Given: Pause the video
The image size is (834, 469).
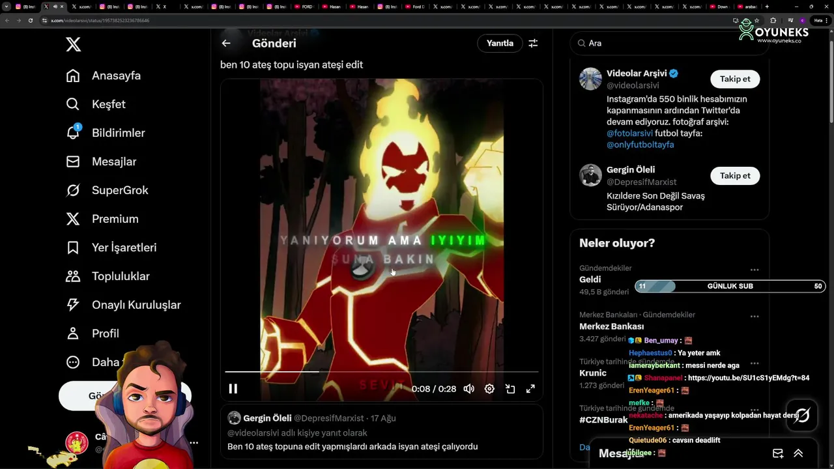Looking at the screenshot, I should 233,389.
